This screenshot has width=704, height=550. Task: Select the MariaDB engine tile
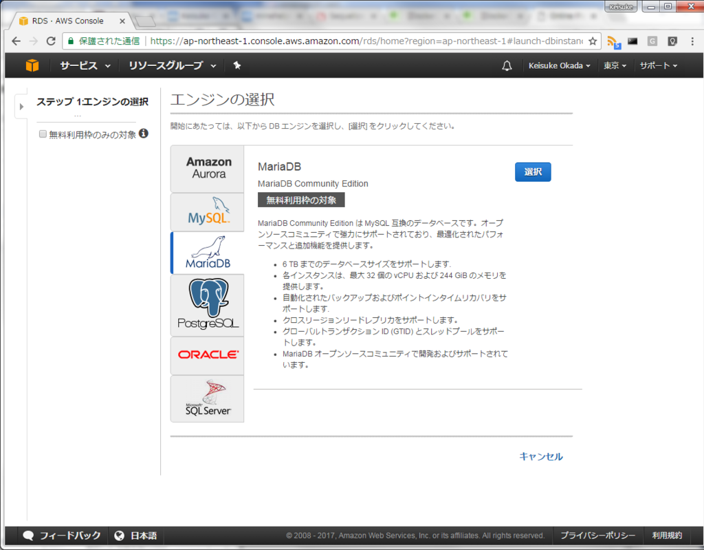208,253
